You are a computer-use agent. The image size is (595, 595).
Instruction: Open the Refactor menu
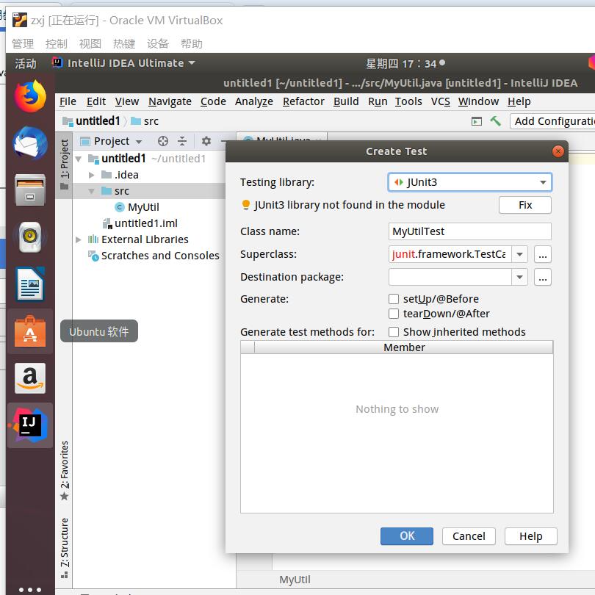[303, 101]
